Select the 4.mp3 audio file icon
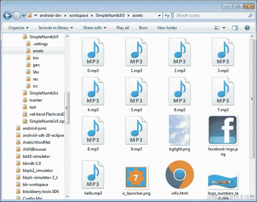 tap(93, 91)
